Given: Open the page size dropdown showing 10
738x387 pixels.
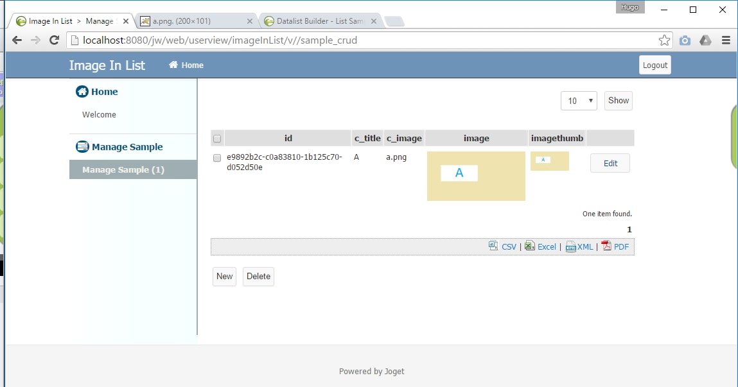Looking at the screenshot, I should point(579,101).
